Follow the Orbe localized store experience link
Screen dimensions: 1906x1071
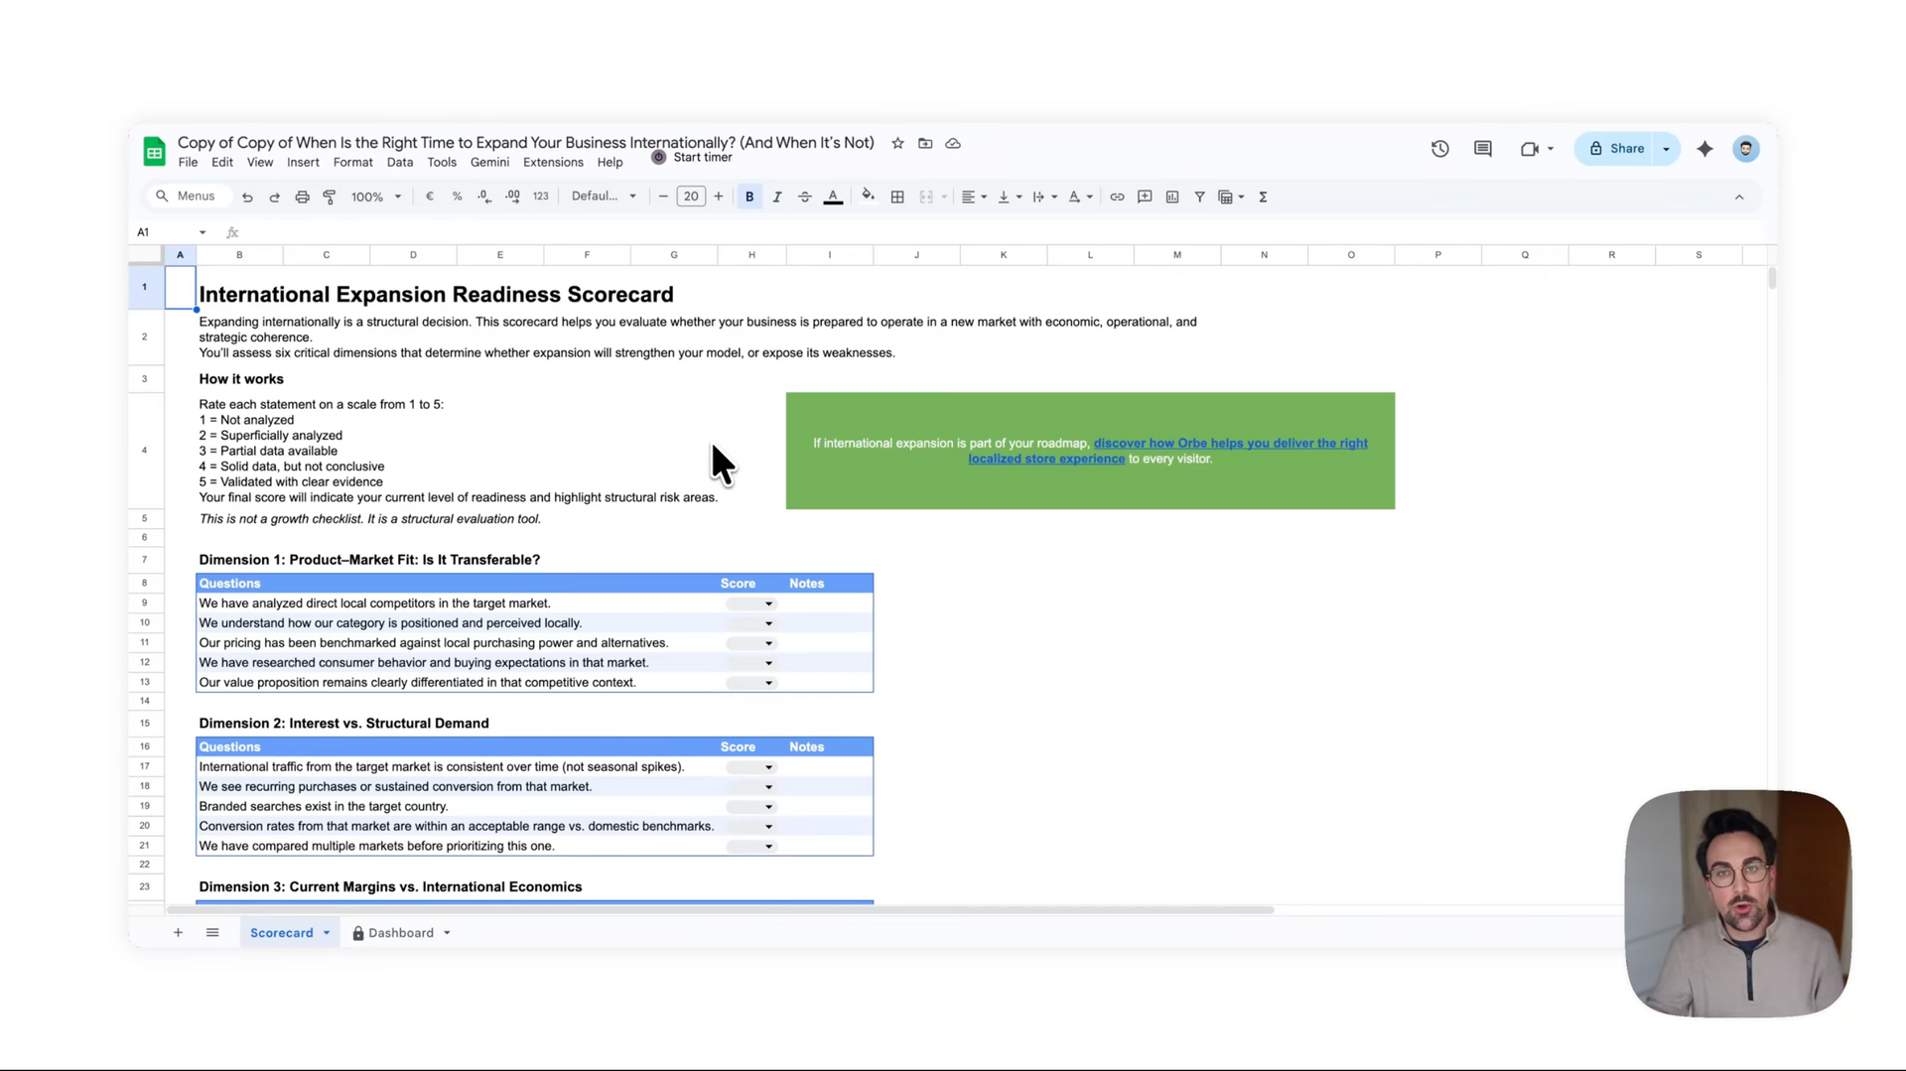(x=1168, y=451)
